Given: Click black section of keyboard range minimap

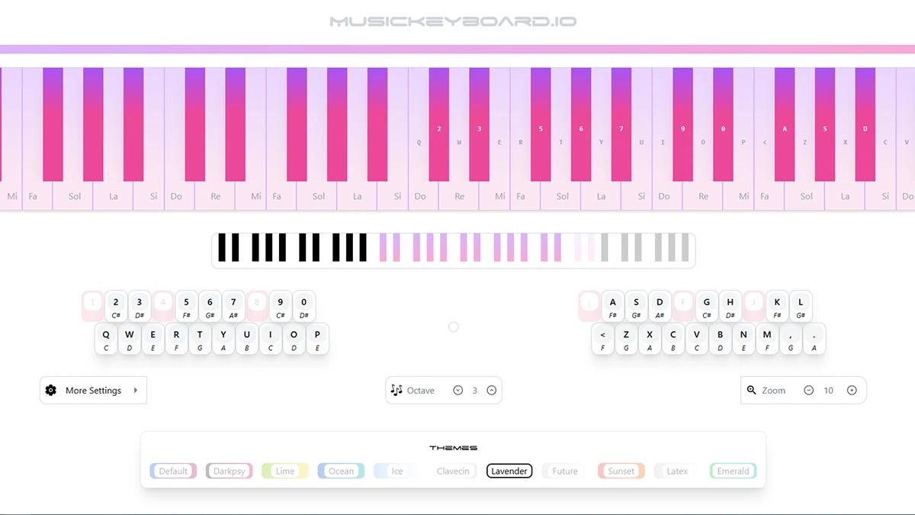Looking at the screenshot, I should (292, 248).
